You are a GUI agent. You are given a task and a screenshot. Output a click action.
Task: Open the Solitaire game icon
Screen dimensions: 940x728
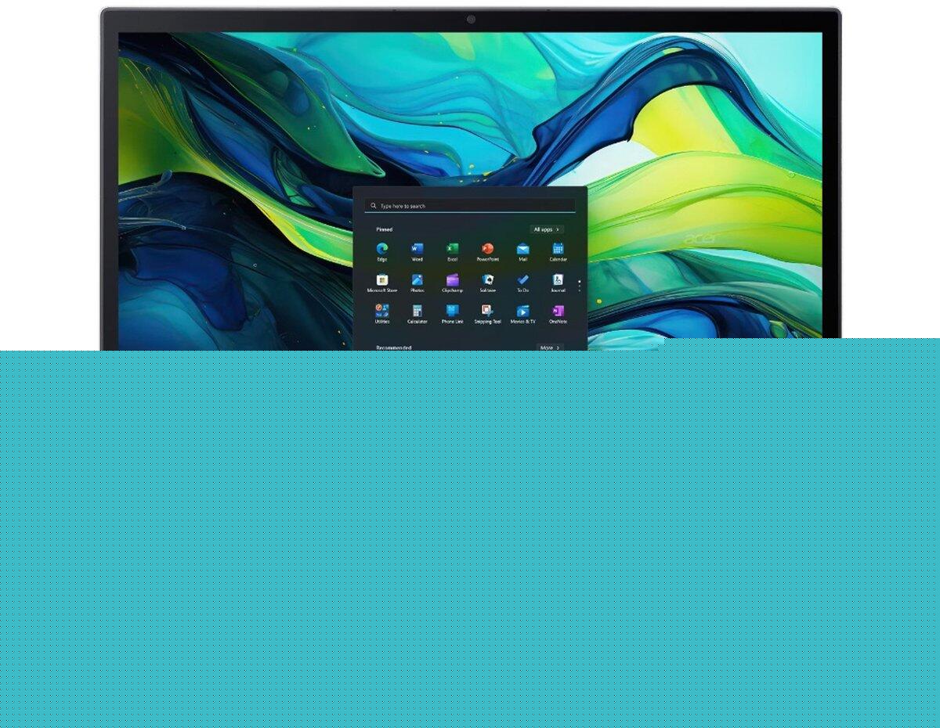tap(487, 281)
